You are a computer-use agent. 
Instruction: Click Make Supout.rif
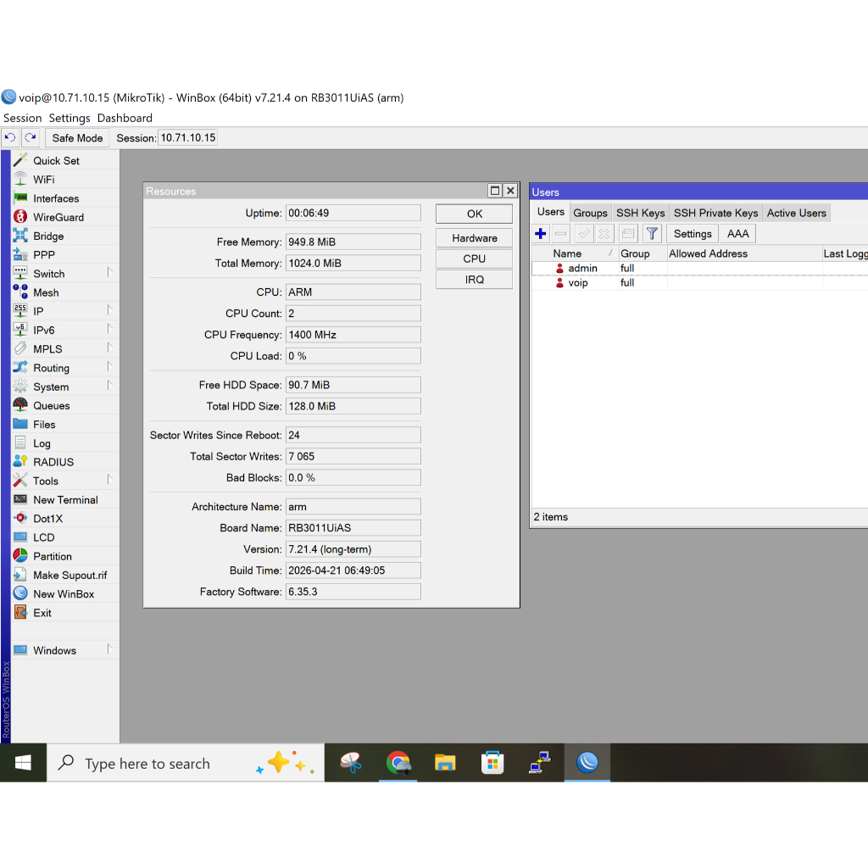point(64,575)
